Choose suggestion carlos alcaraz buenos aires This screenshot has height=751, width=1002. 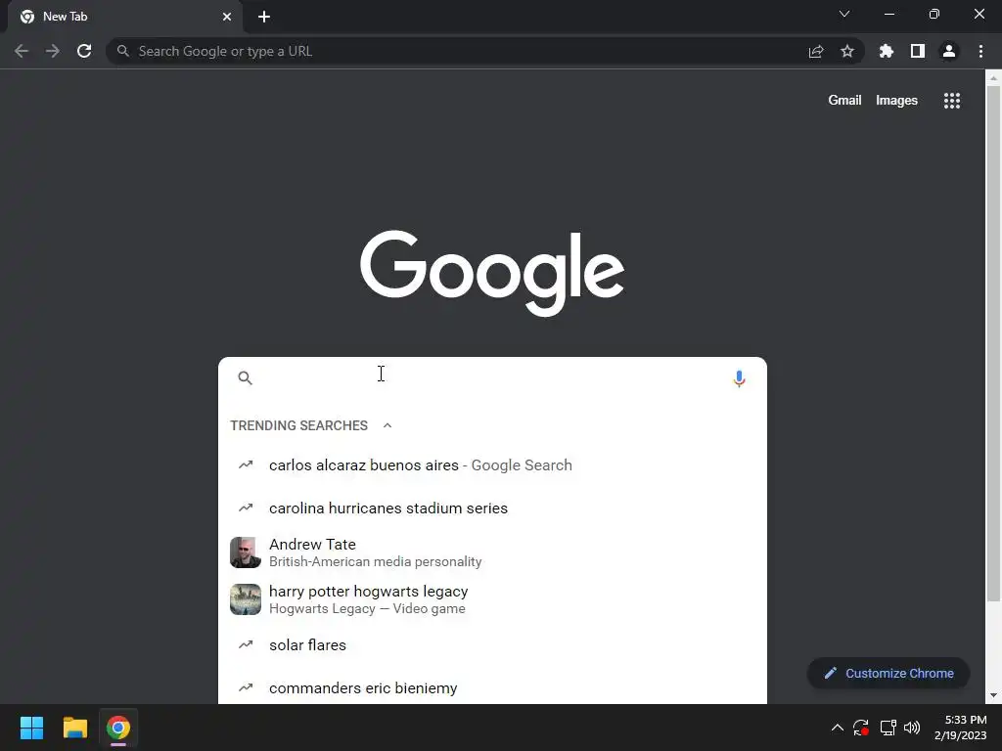click(492, 464)
